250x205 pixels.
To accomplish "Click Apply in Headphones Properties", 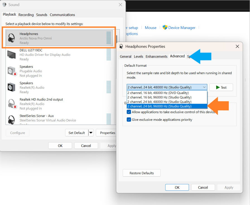I will (229, 187).
